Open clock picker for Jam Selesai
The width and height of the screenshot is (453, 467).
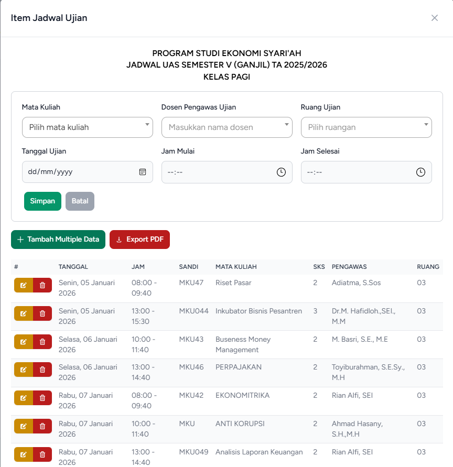click(420, 172)
